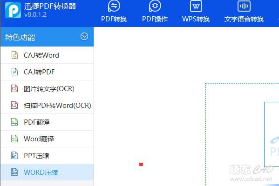
Task: Click the CAJ转Word file icon
Action: [x=14, y=55]
